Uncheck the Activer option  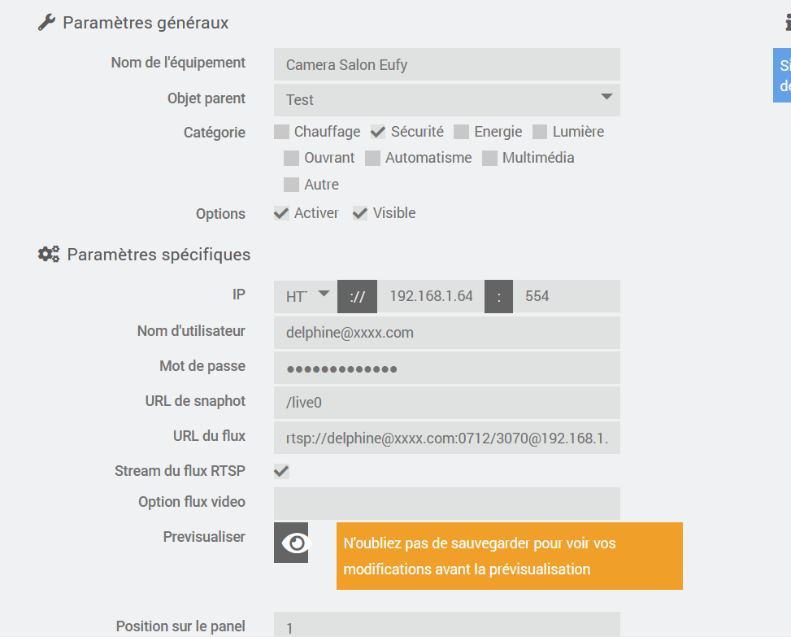click(281, 213)
